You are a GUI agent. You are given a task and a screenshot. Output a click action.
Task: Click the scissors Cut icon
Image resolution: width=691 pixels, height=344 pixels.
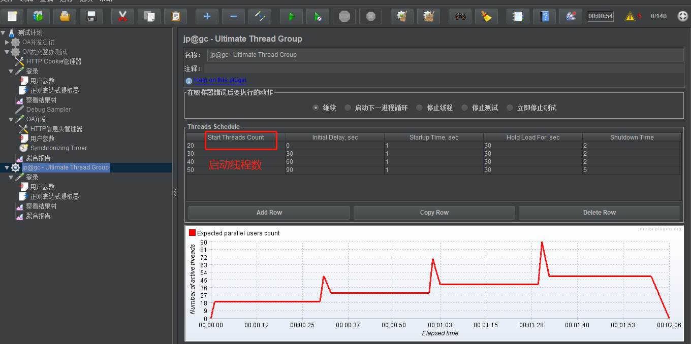[x=122, y=16]
